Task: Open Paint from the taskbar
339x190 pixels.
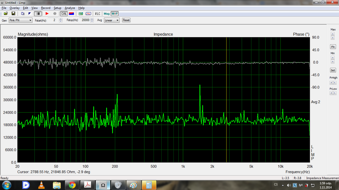Action: pos(134,185)
